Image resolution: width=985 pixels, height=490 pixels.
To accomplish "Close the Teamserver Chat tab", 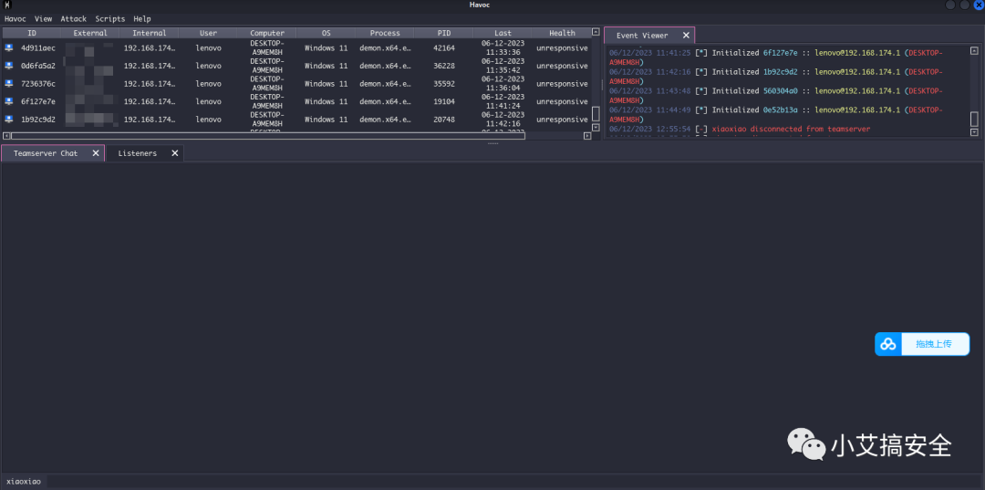I will pyautogui.click(x=96, y=153).
